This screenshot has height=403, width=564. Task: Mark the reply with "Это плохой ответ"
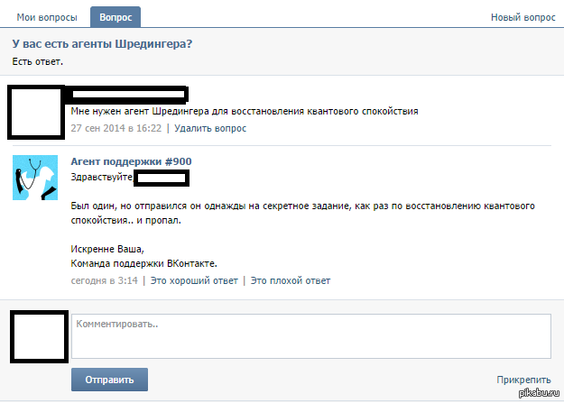290,280
